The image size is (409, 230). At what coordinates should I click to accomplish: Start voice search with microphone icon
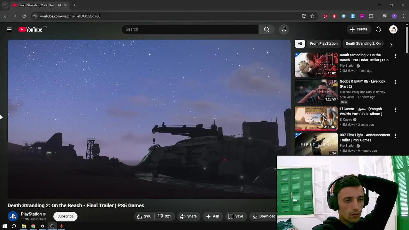pos(284,29)
